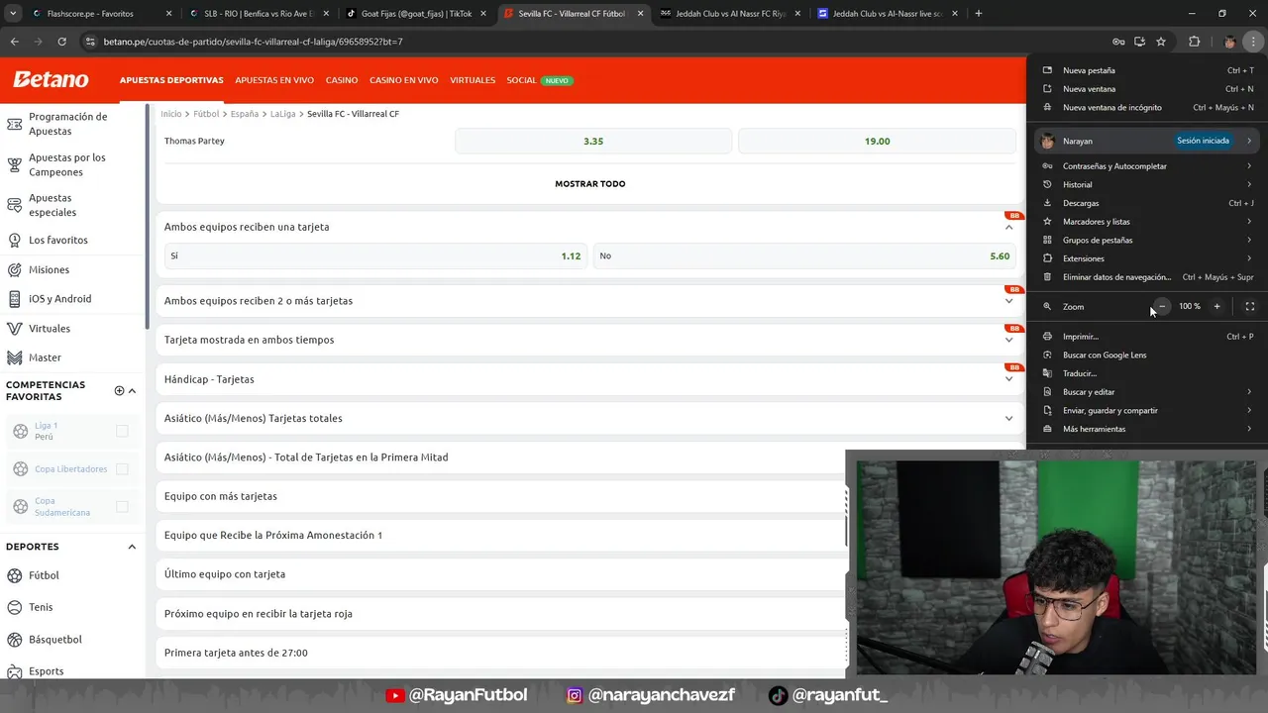
Task: Open Marcadores y listas submenu
Action: click(x=1147, y=222)
